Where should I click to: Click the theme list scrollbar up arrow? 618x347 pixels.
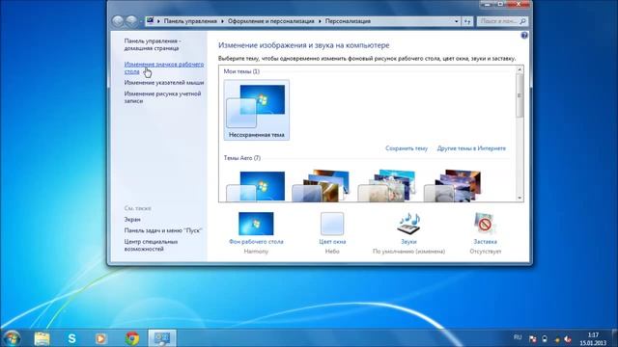coord(520,69)
